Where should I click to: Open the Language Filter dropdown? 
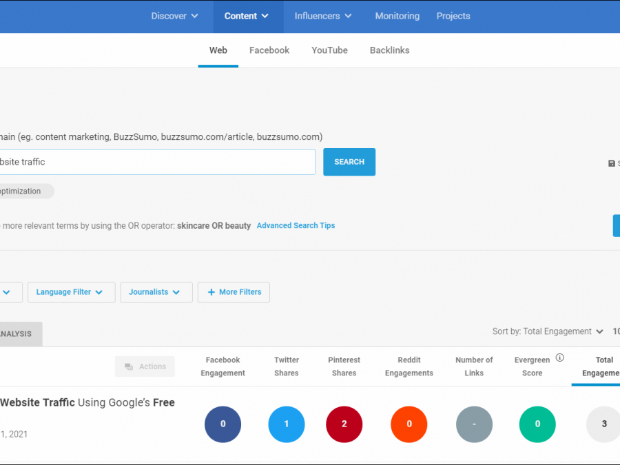(70, 292)
